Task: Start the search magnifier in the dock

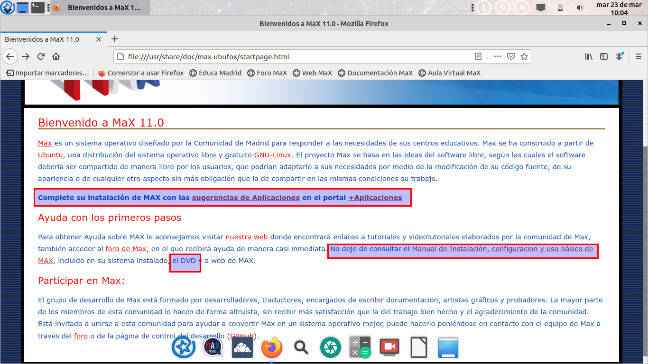Action: tap(301, 347)
